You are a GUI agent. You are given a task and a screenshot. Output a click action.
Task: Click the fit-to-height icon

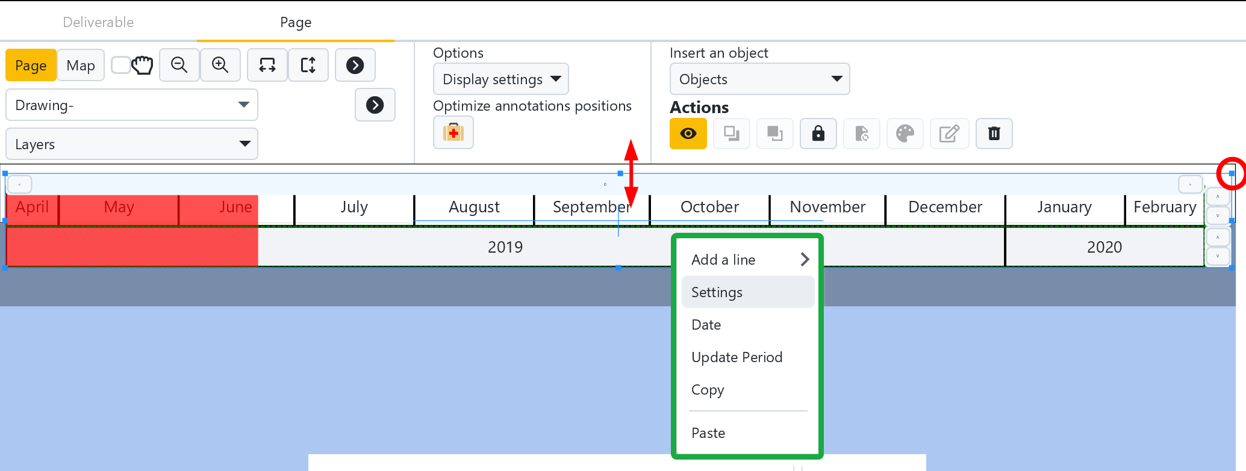[308, 65]
